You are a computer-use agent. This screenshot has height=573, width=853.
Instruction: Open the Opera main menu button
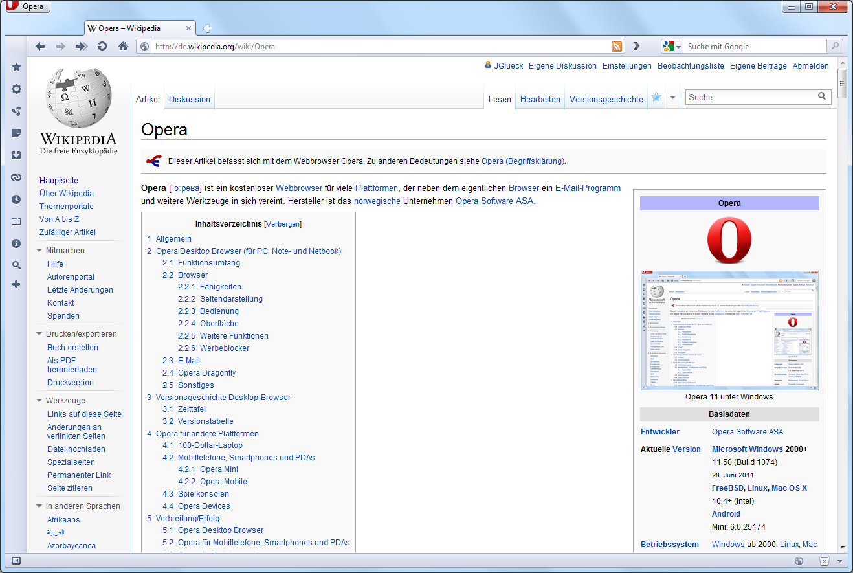point(27,6)
